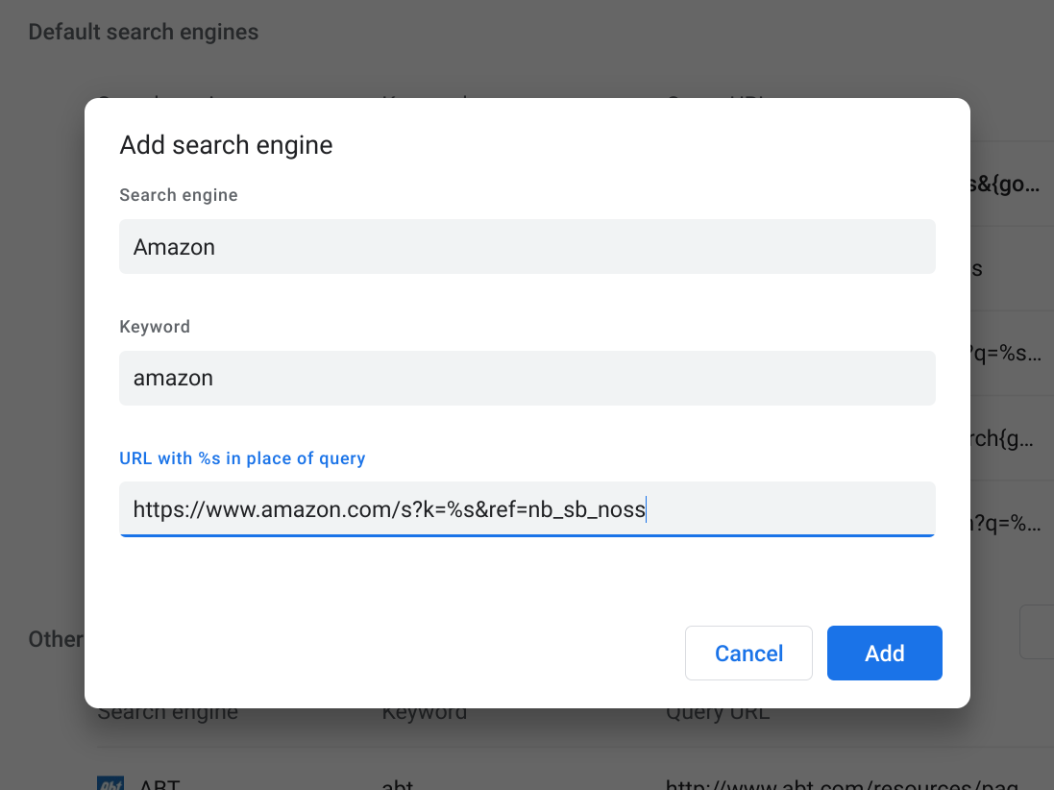This screenshot has width=1054, height=790.
Task: Click Cancel to dismiss the dialog
Action: pyautogui.click(x=748, y=653)
